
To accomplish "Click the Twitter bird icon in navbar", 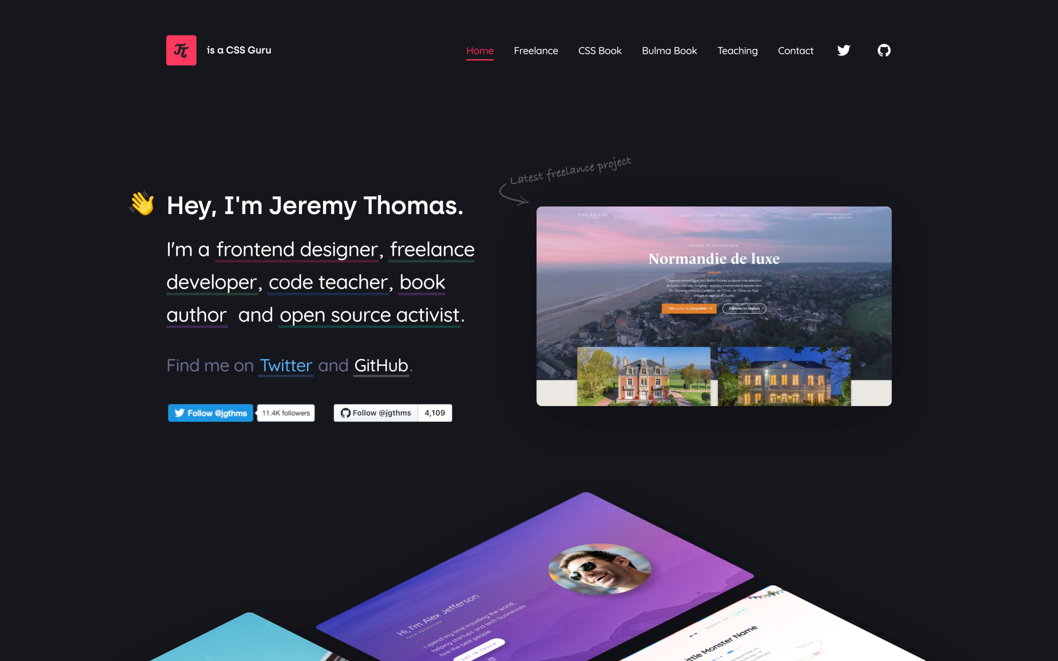I will (844, 50).
